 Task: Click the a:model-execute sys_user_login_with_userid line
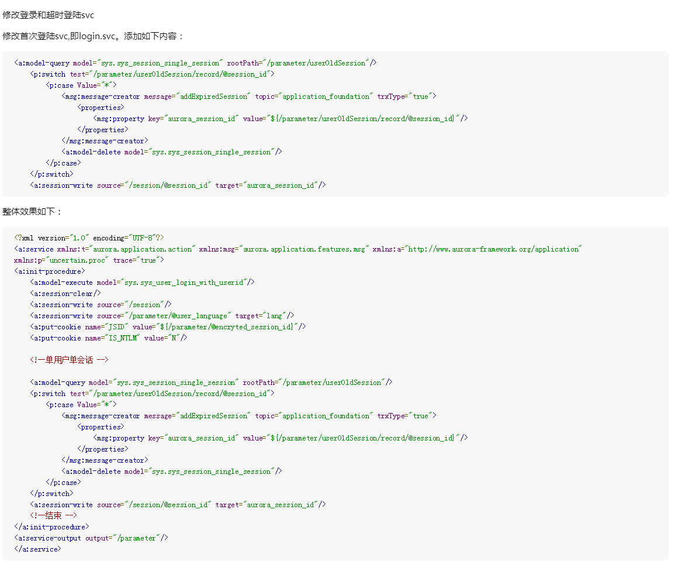coord(142,283)
